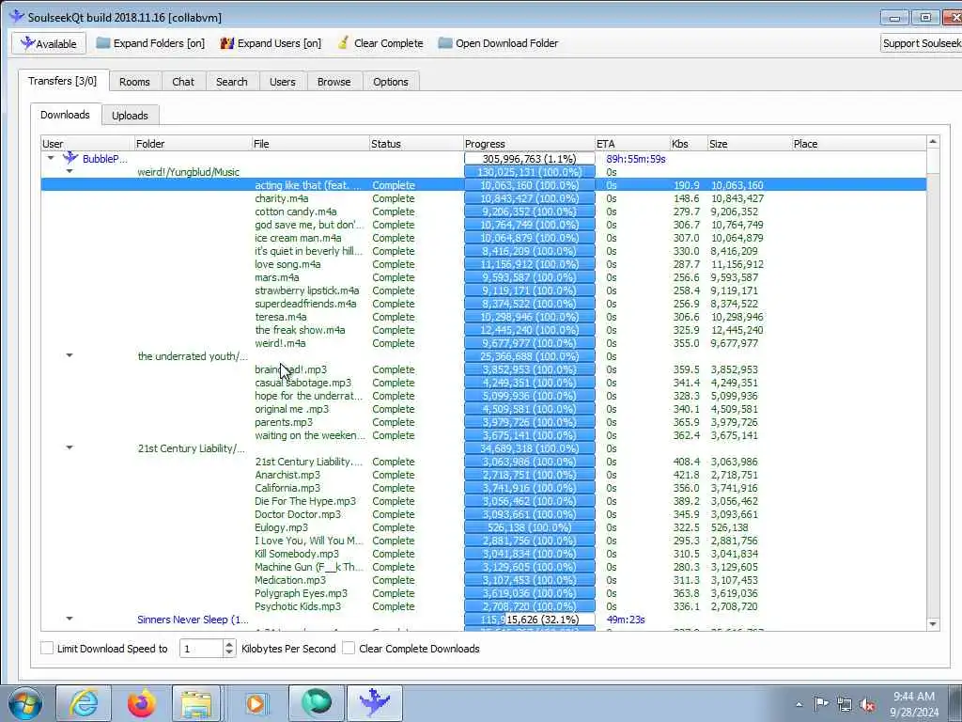
Task: Open the Windows Start menu
Action: tap(25, 703)
